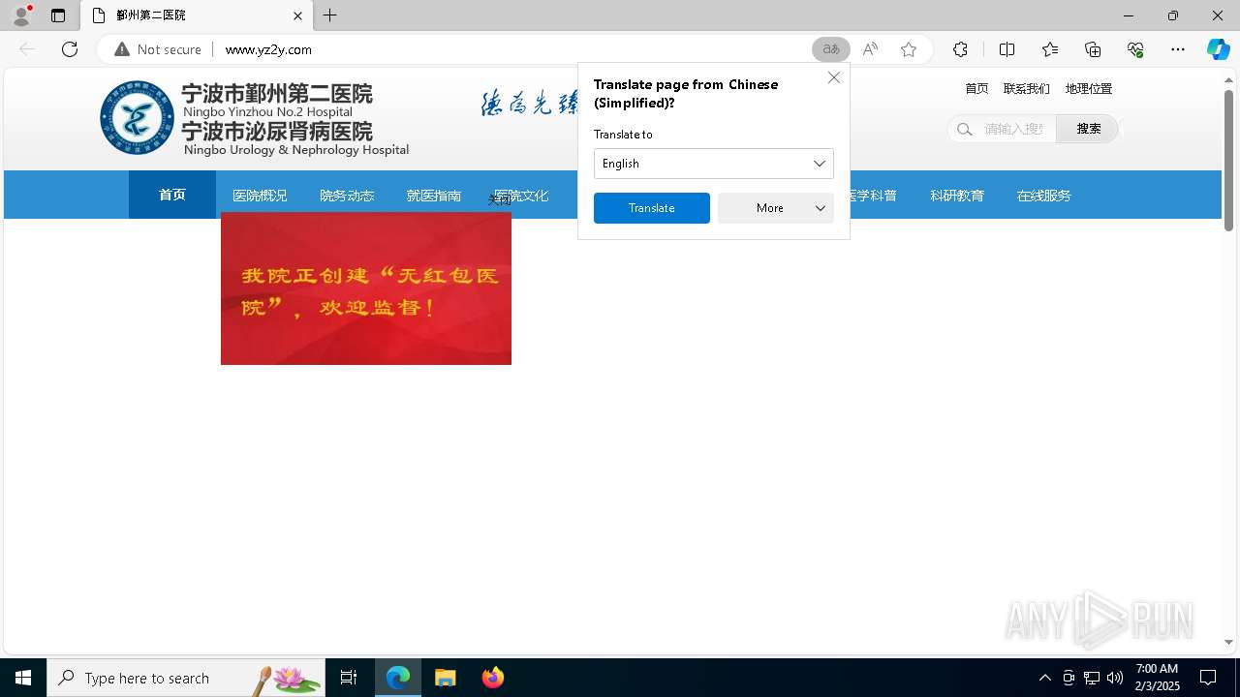Click the blue Translate button

[x=652, y=208]
